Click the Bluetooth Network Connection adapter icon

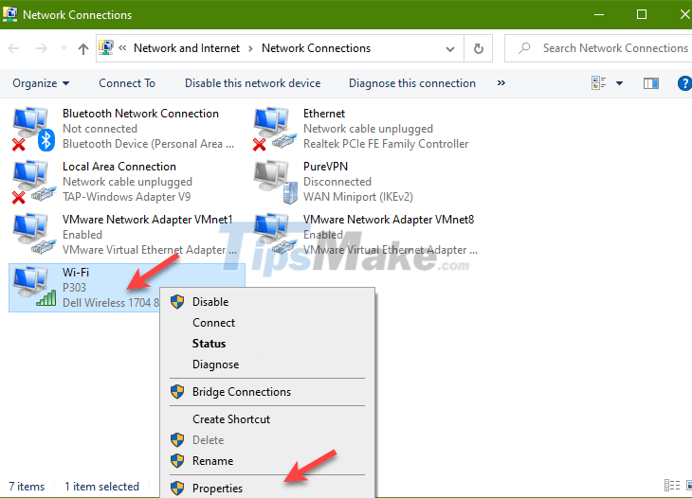[33, 129]
